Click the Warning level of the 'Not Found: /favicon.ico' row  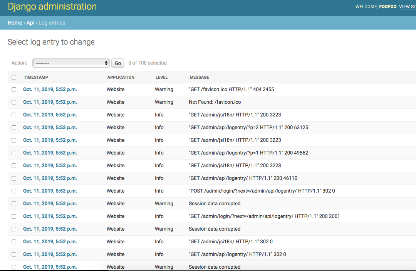point(164,102)
